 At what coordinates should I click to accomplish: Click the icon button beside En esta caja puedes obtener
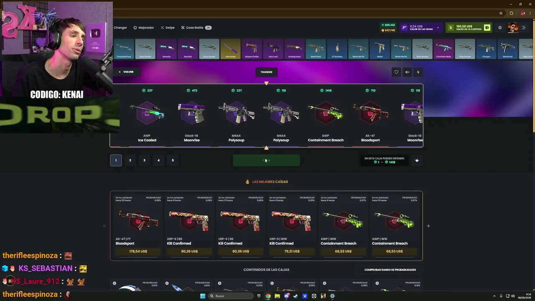tap(417, 160)
